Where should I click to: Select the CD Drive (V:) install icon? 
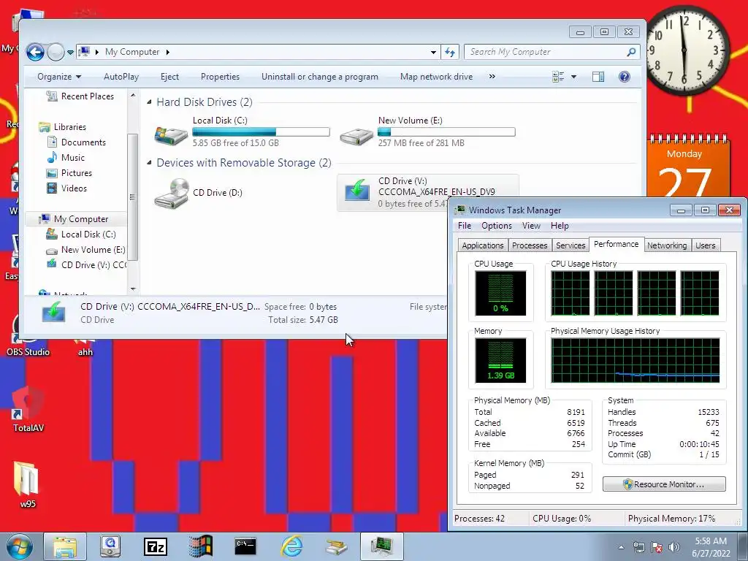(x=356, y=191)
